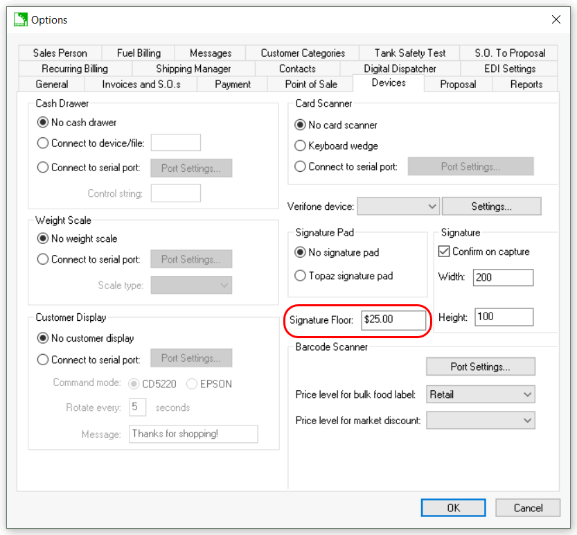577x535 pixels.
Task: Enable weight scale serial port connection
Action: (x=43, y=259)
